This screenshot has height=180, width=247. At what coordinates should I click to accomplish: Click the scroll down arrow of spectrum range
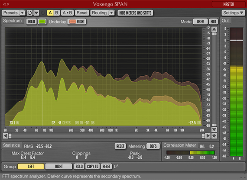[214, 129]
